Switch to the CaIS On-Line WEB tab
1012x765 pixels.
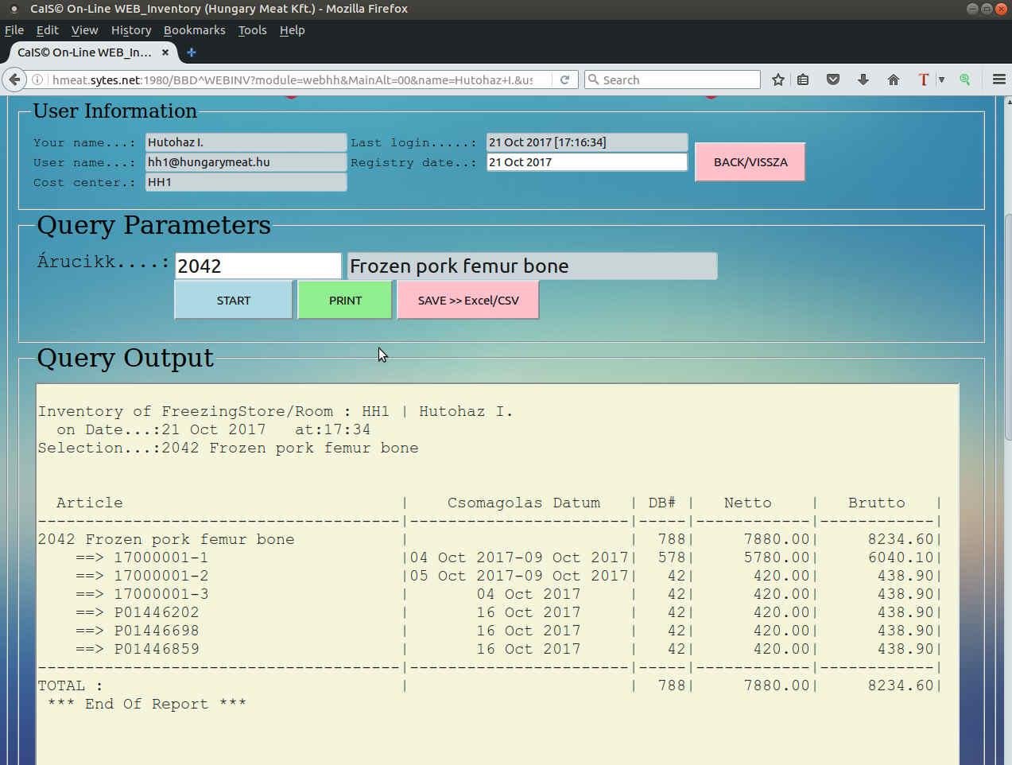click(87, 52)
